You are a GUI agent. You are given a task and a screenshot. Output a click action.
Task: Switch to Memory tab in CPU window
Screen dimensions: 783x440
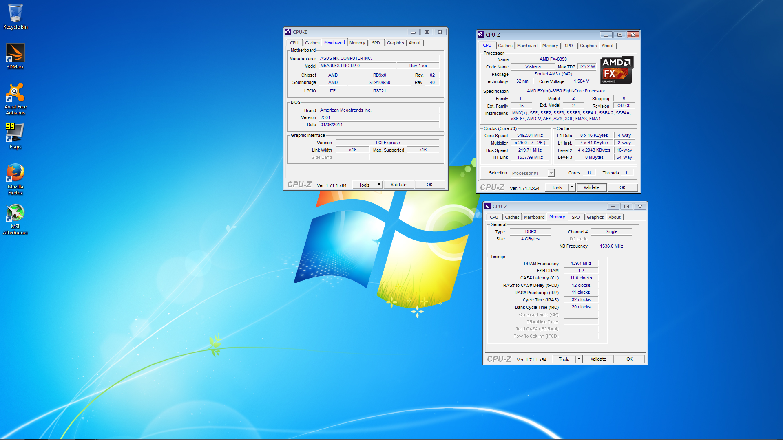click(550, 46)
